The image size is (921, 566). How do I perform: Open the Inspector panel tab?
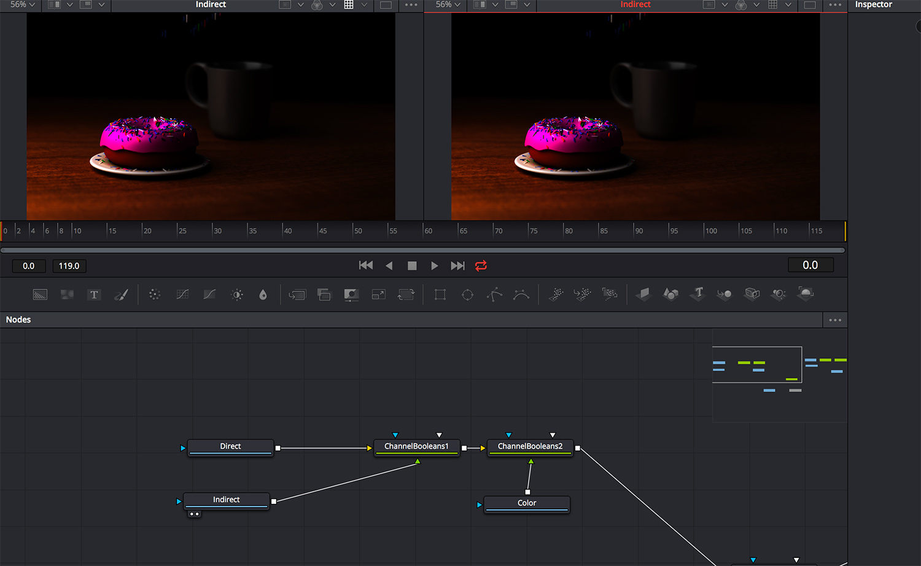[x=874, y=4]
